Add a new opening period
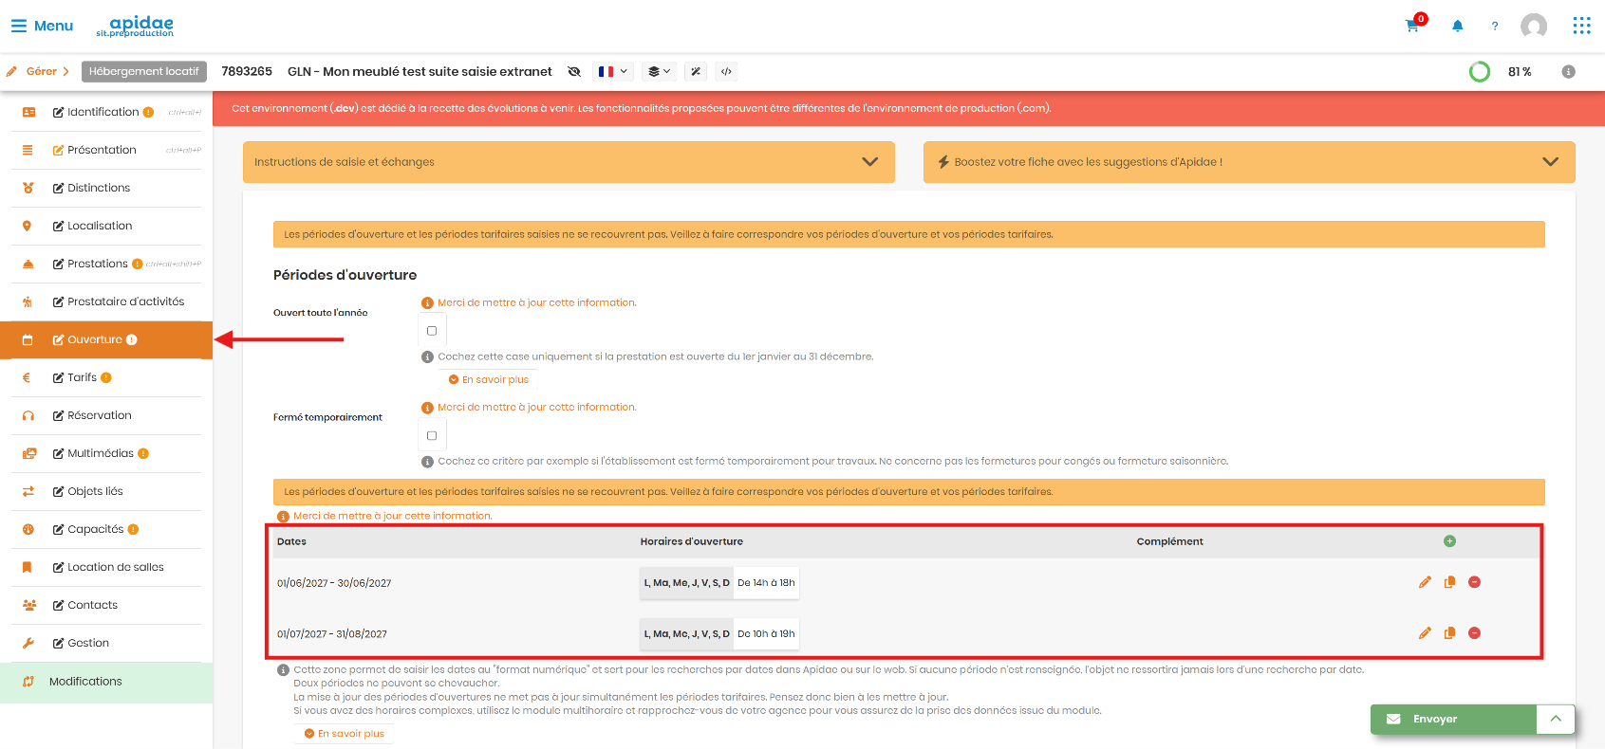Image resolution: width=1605 pixels, height=749 pixels. coord(1449,541)
